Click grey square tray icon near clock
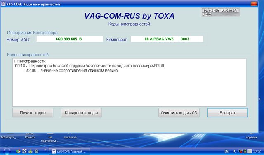264x155 pixels. [250, 151]
